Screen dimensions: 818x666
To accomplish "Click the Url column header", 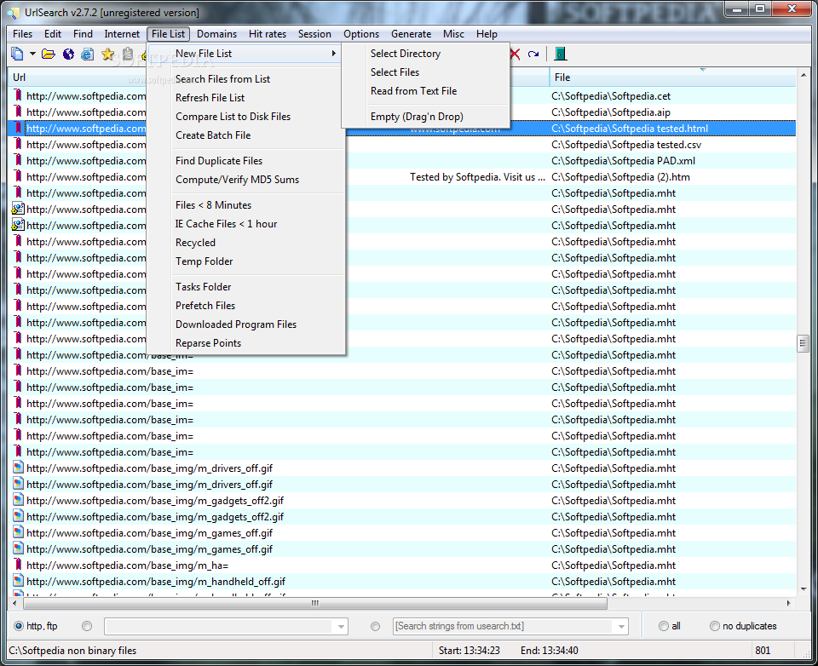I will 78,78.
